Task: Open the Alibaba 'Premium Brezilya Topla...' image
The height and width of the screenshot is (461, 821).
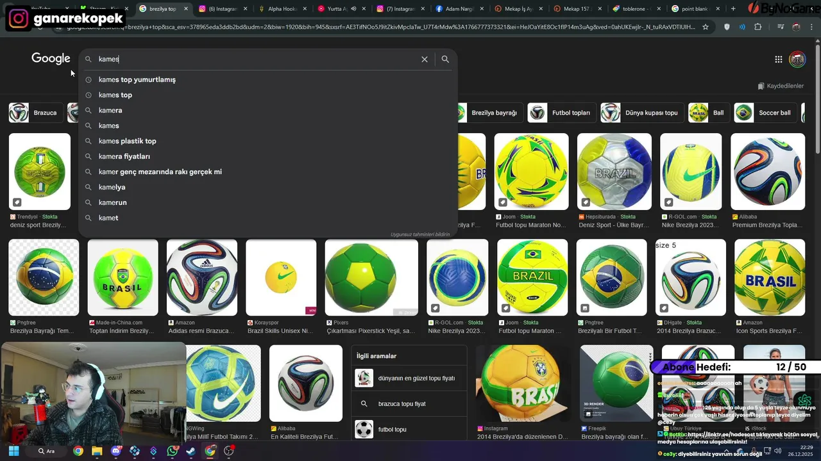Action: tap(768, 172)
